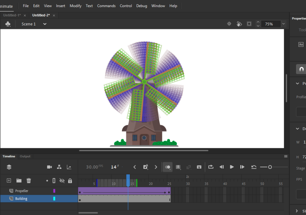Toggle lock all layers padlock

click(70, 181)
